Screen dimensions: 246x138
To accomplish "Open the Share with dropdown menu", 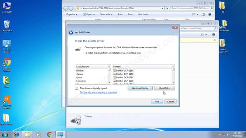I will tap(106, 15).
